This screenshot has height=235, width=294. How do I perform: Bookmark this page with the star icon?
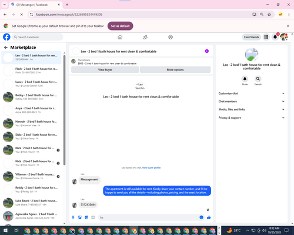269,15
